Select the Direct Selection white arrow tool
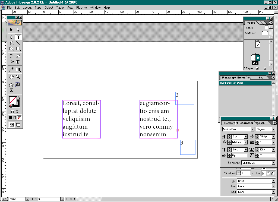Viewport: 278px width, 202px height. click(x=18, y=29)
